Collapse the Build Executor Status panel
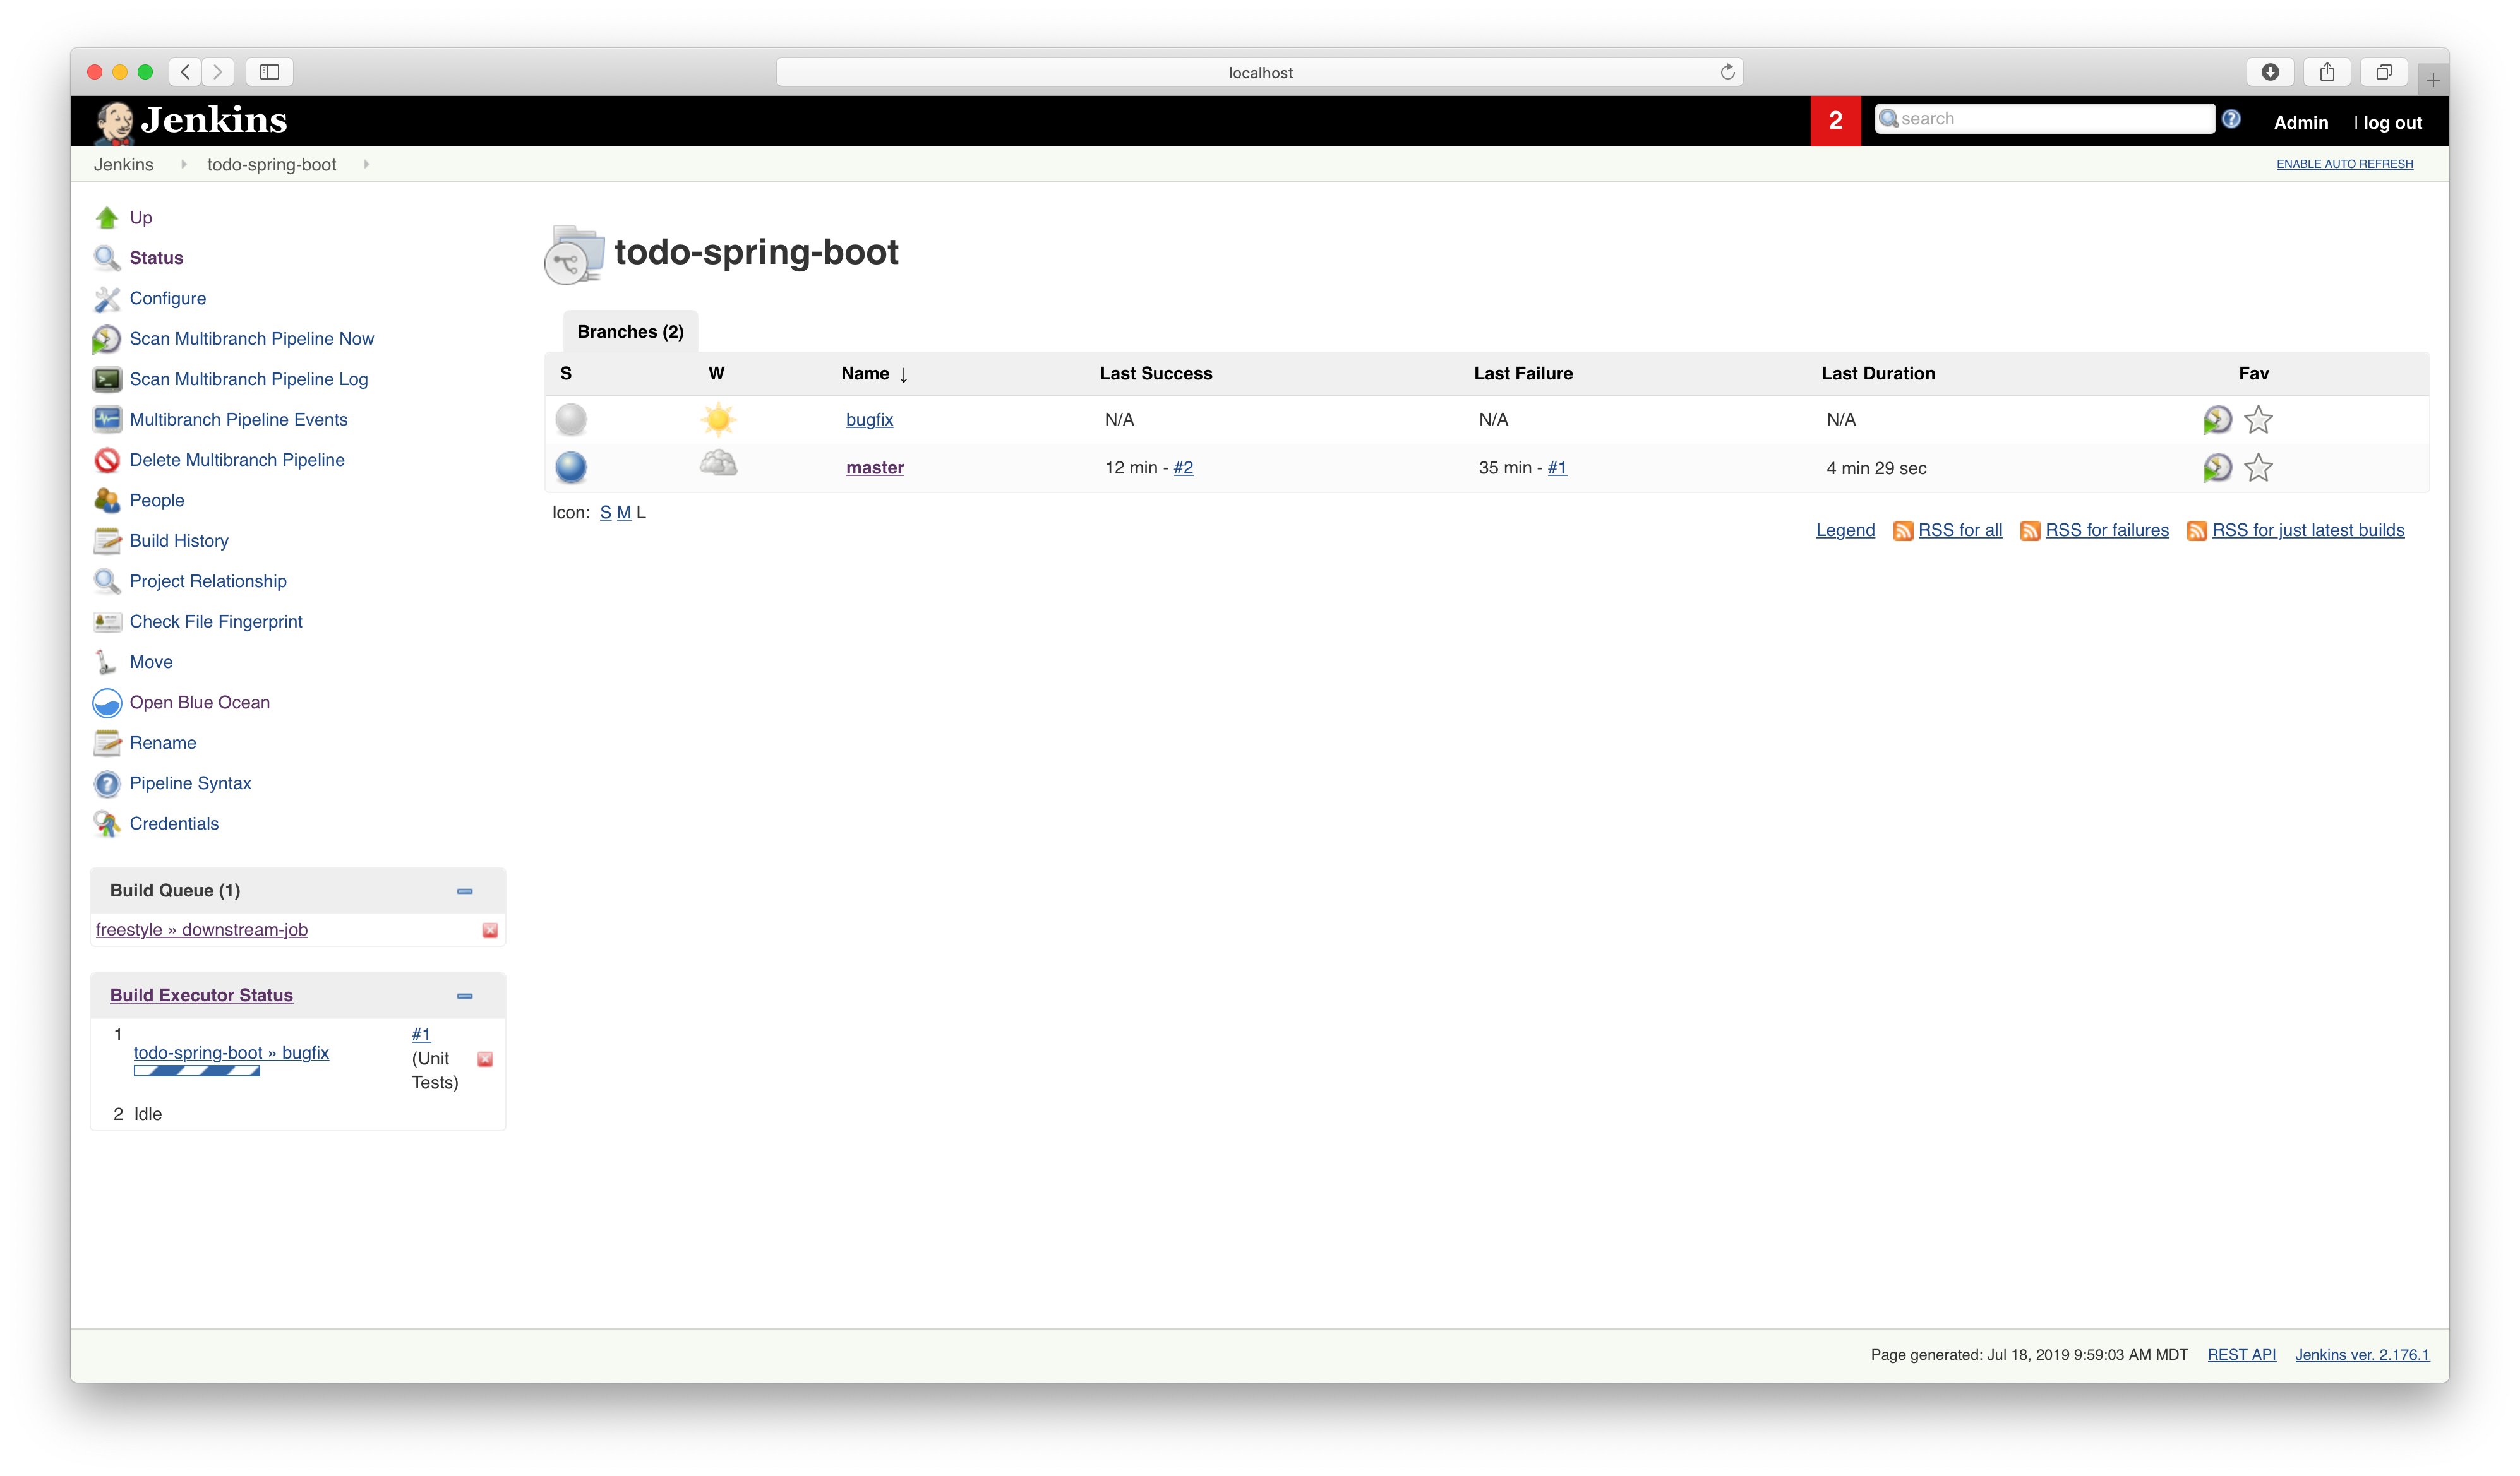This screenshot has width=2520, height=1476. (x=464, y=996)
